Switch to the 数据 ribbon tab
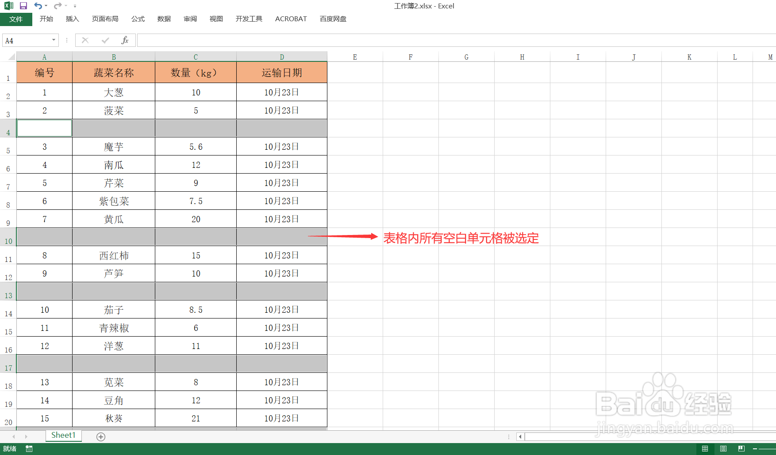Viewport: 776px width, 455px height. click(x=164, y=19)
